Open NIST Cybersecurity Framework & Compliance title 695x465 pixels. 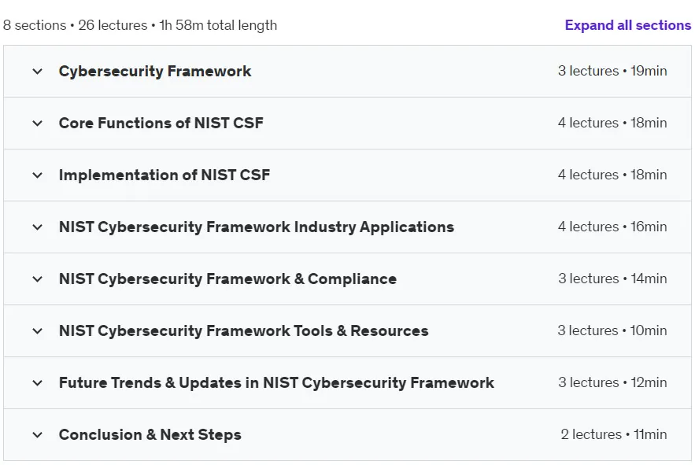(227, 279)
